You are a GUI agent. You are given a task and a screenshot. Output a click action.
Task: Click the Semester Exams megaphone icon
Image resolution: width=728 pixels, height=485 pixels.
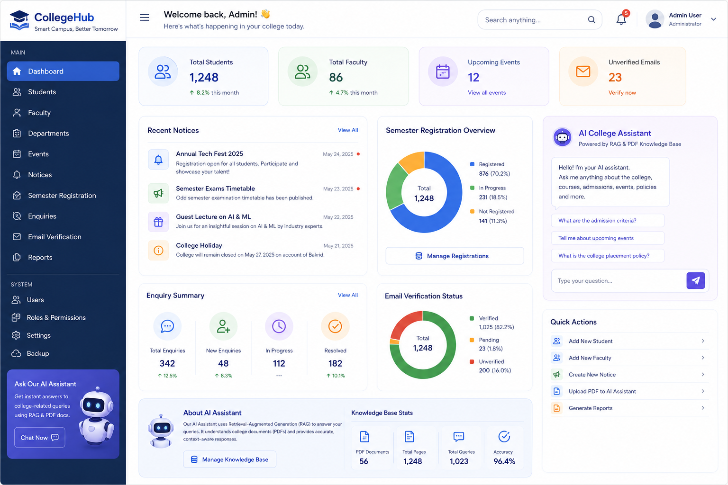coord(158,193)
